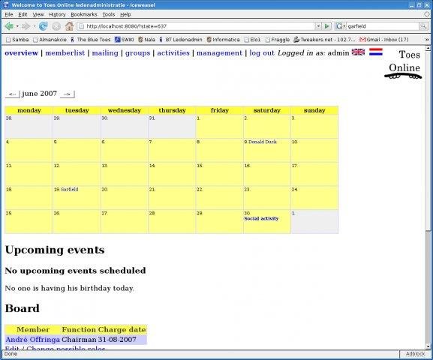Open the Tools menu
Screen dimensions: 433x360
pyautogui.click(x=109, y=14)
